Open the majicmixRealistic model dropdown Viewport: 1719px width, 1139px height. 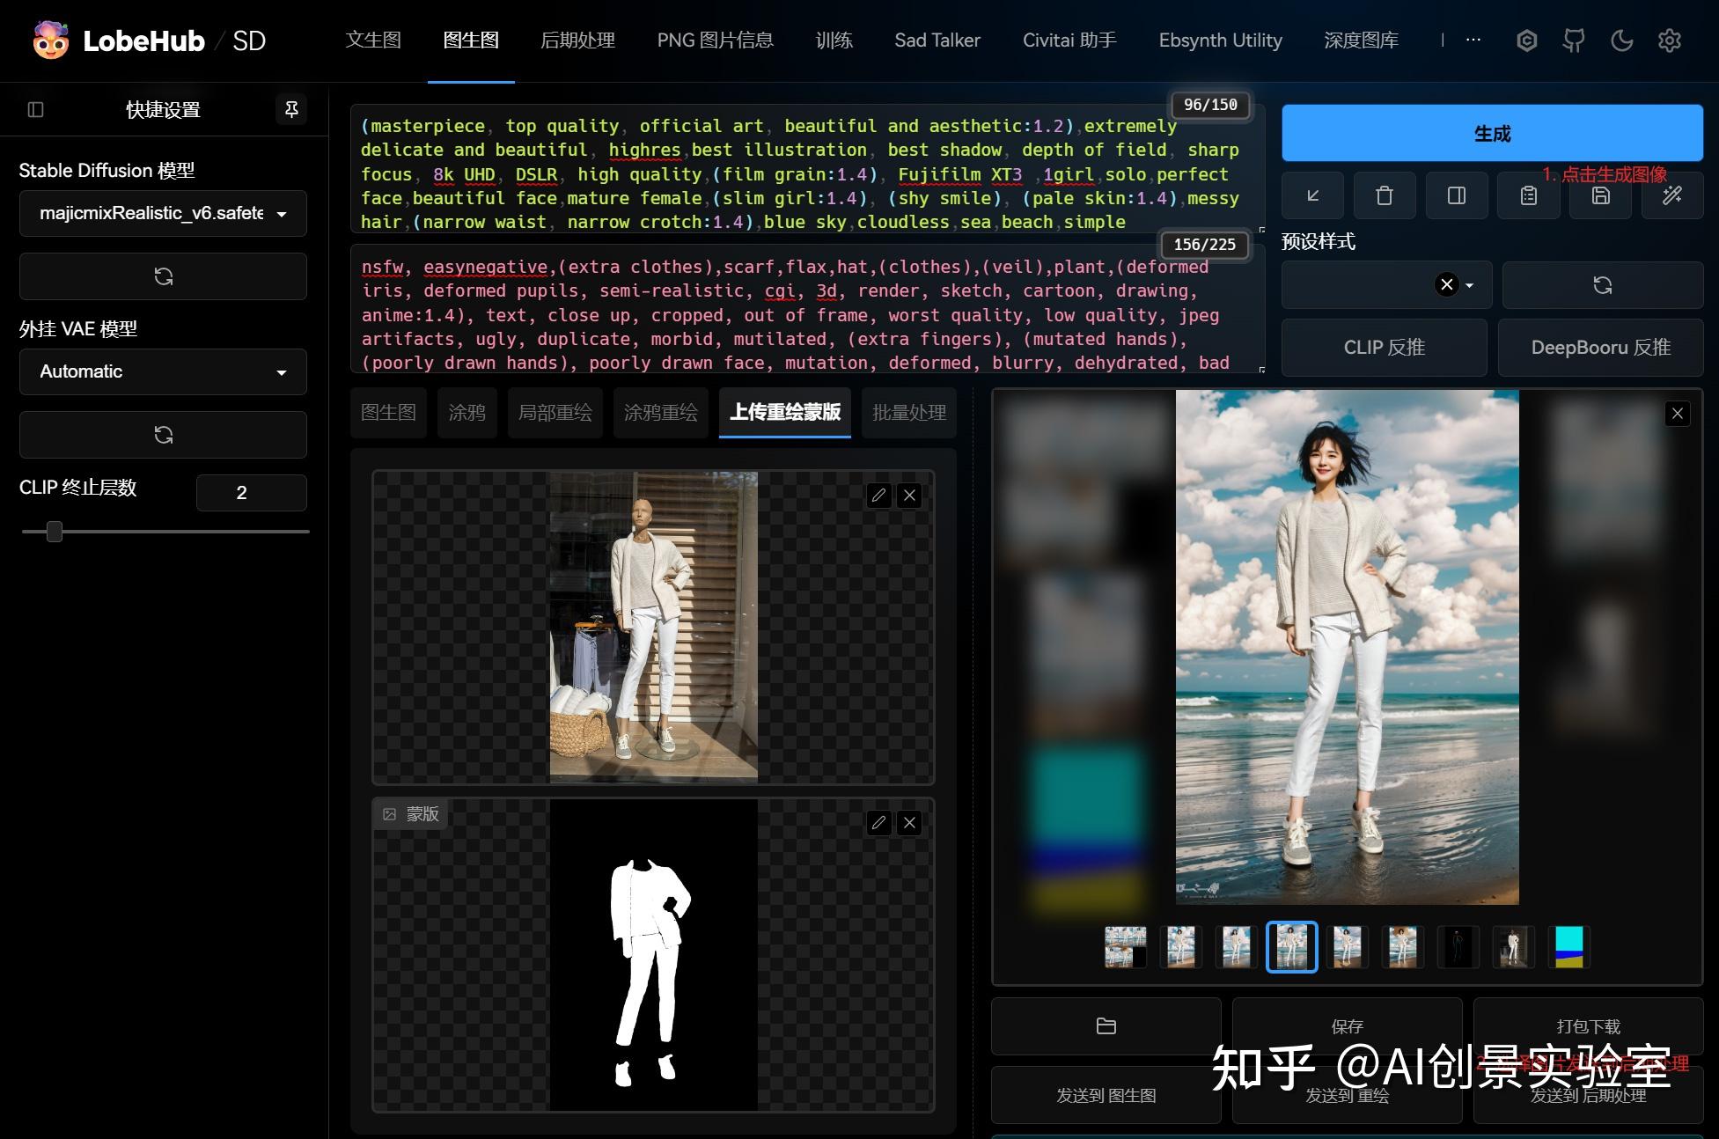click(163, 213)
